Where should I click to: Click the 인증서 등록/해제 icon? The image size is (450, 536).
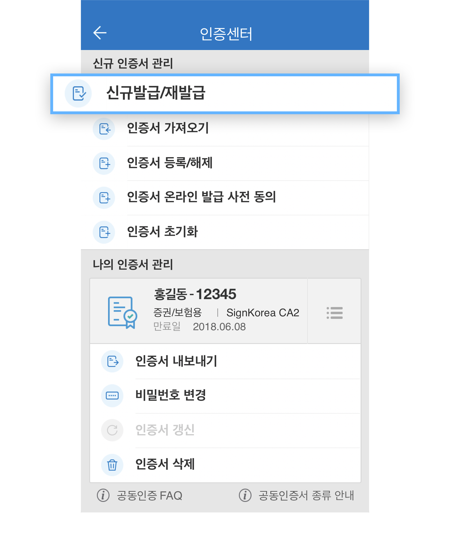click(104, 163)
